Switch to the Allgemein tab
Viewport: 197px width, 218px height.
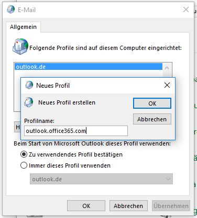(x=24, y=27)
